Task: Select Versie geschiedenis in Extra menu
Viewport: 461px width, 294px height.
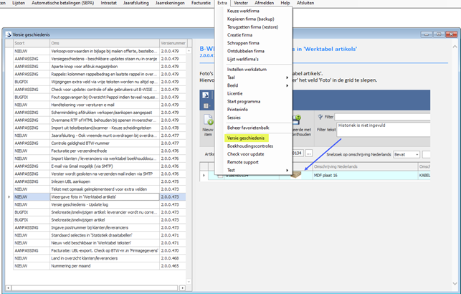Action: point(246,137)
